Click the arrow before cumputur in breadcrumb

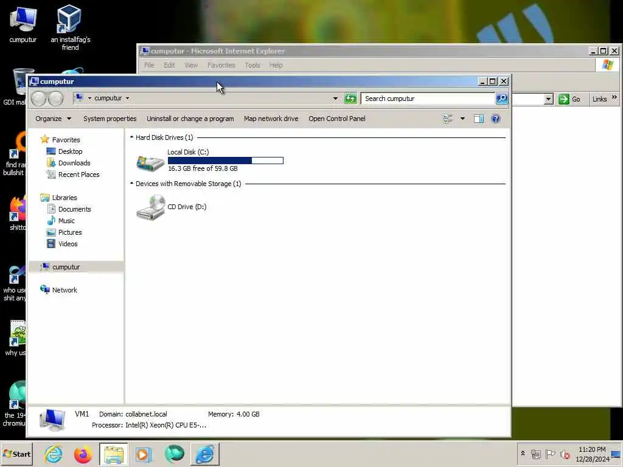pyautogui.click(x=89, y=98)
